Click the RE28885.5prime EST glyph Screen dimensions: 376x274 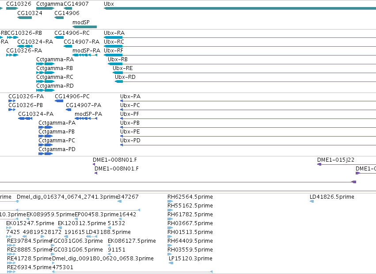[x=11, y=254]
